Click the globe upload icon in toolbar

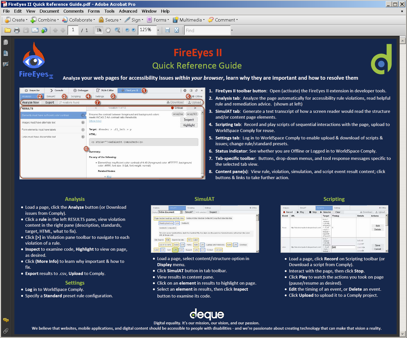coord(44,30)
